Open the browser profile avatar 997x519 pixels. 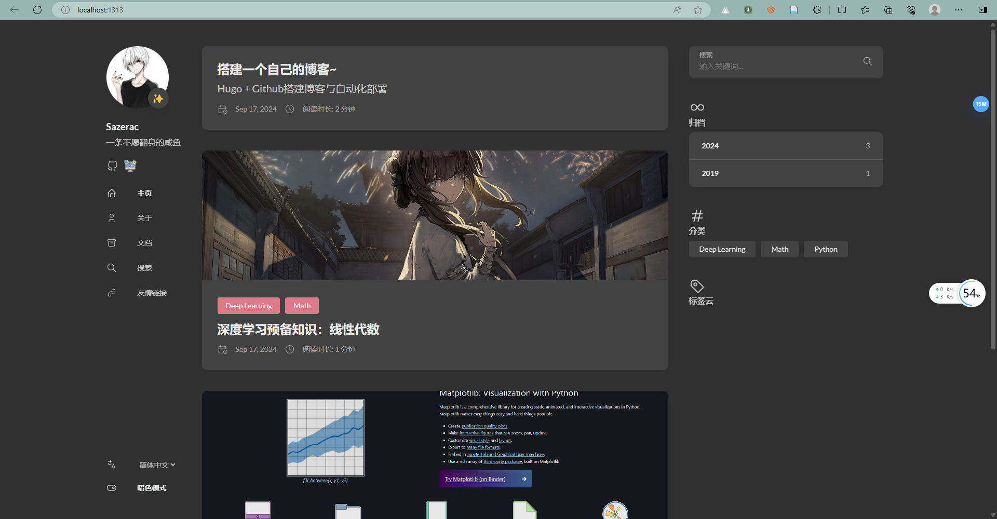935,10
